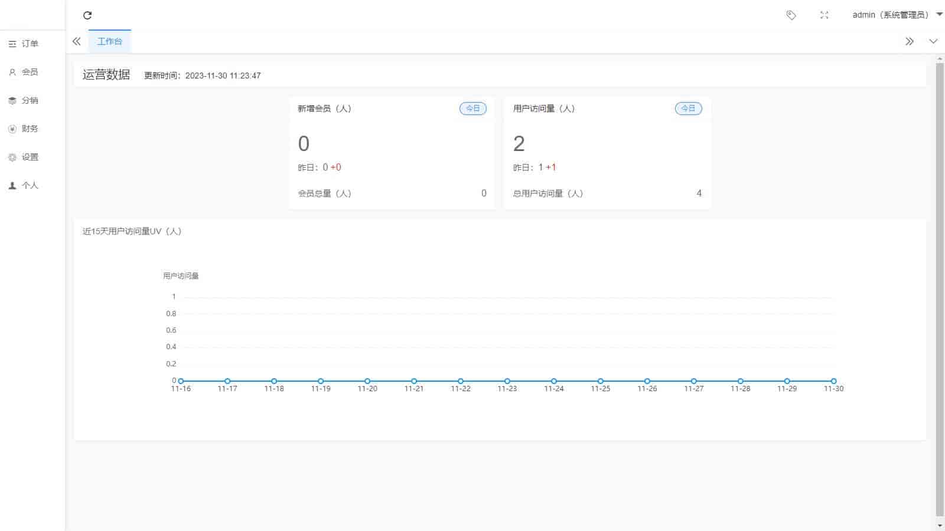This screenshot has width=945, height=531.
Task: Toggle fullscreen mode icon
Action: tap(824, 15)
